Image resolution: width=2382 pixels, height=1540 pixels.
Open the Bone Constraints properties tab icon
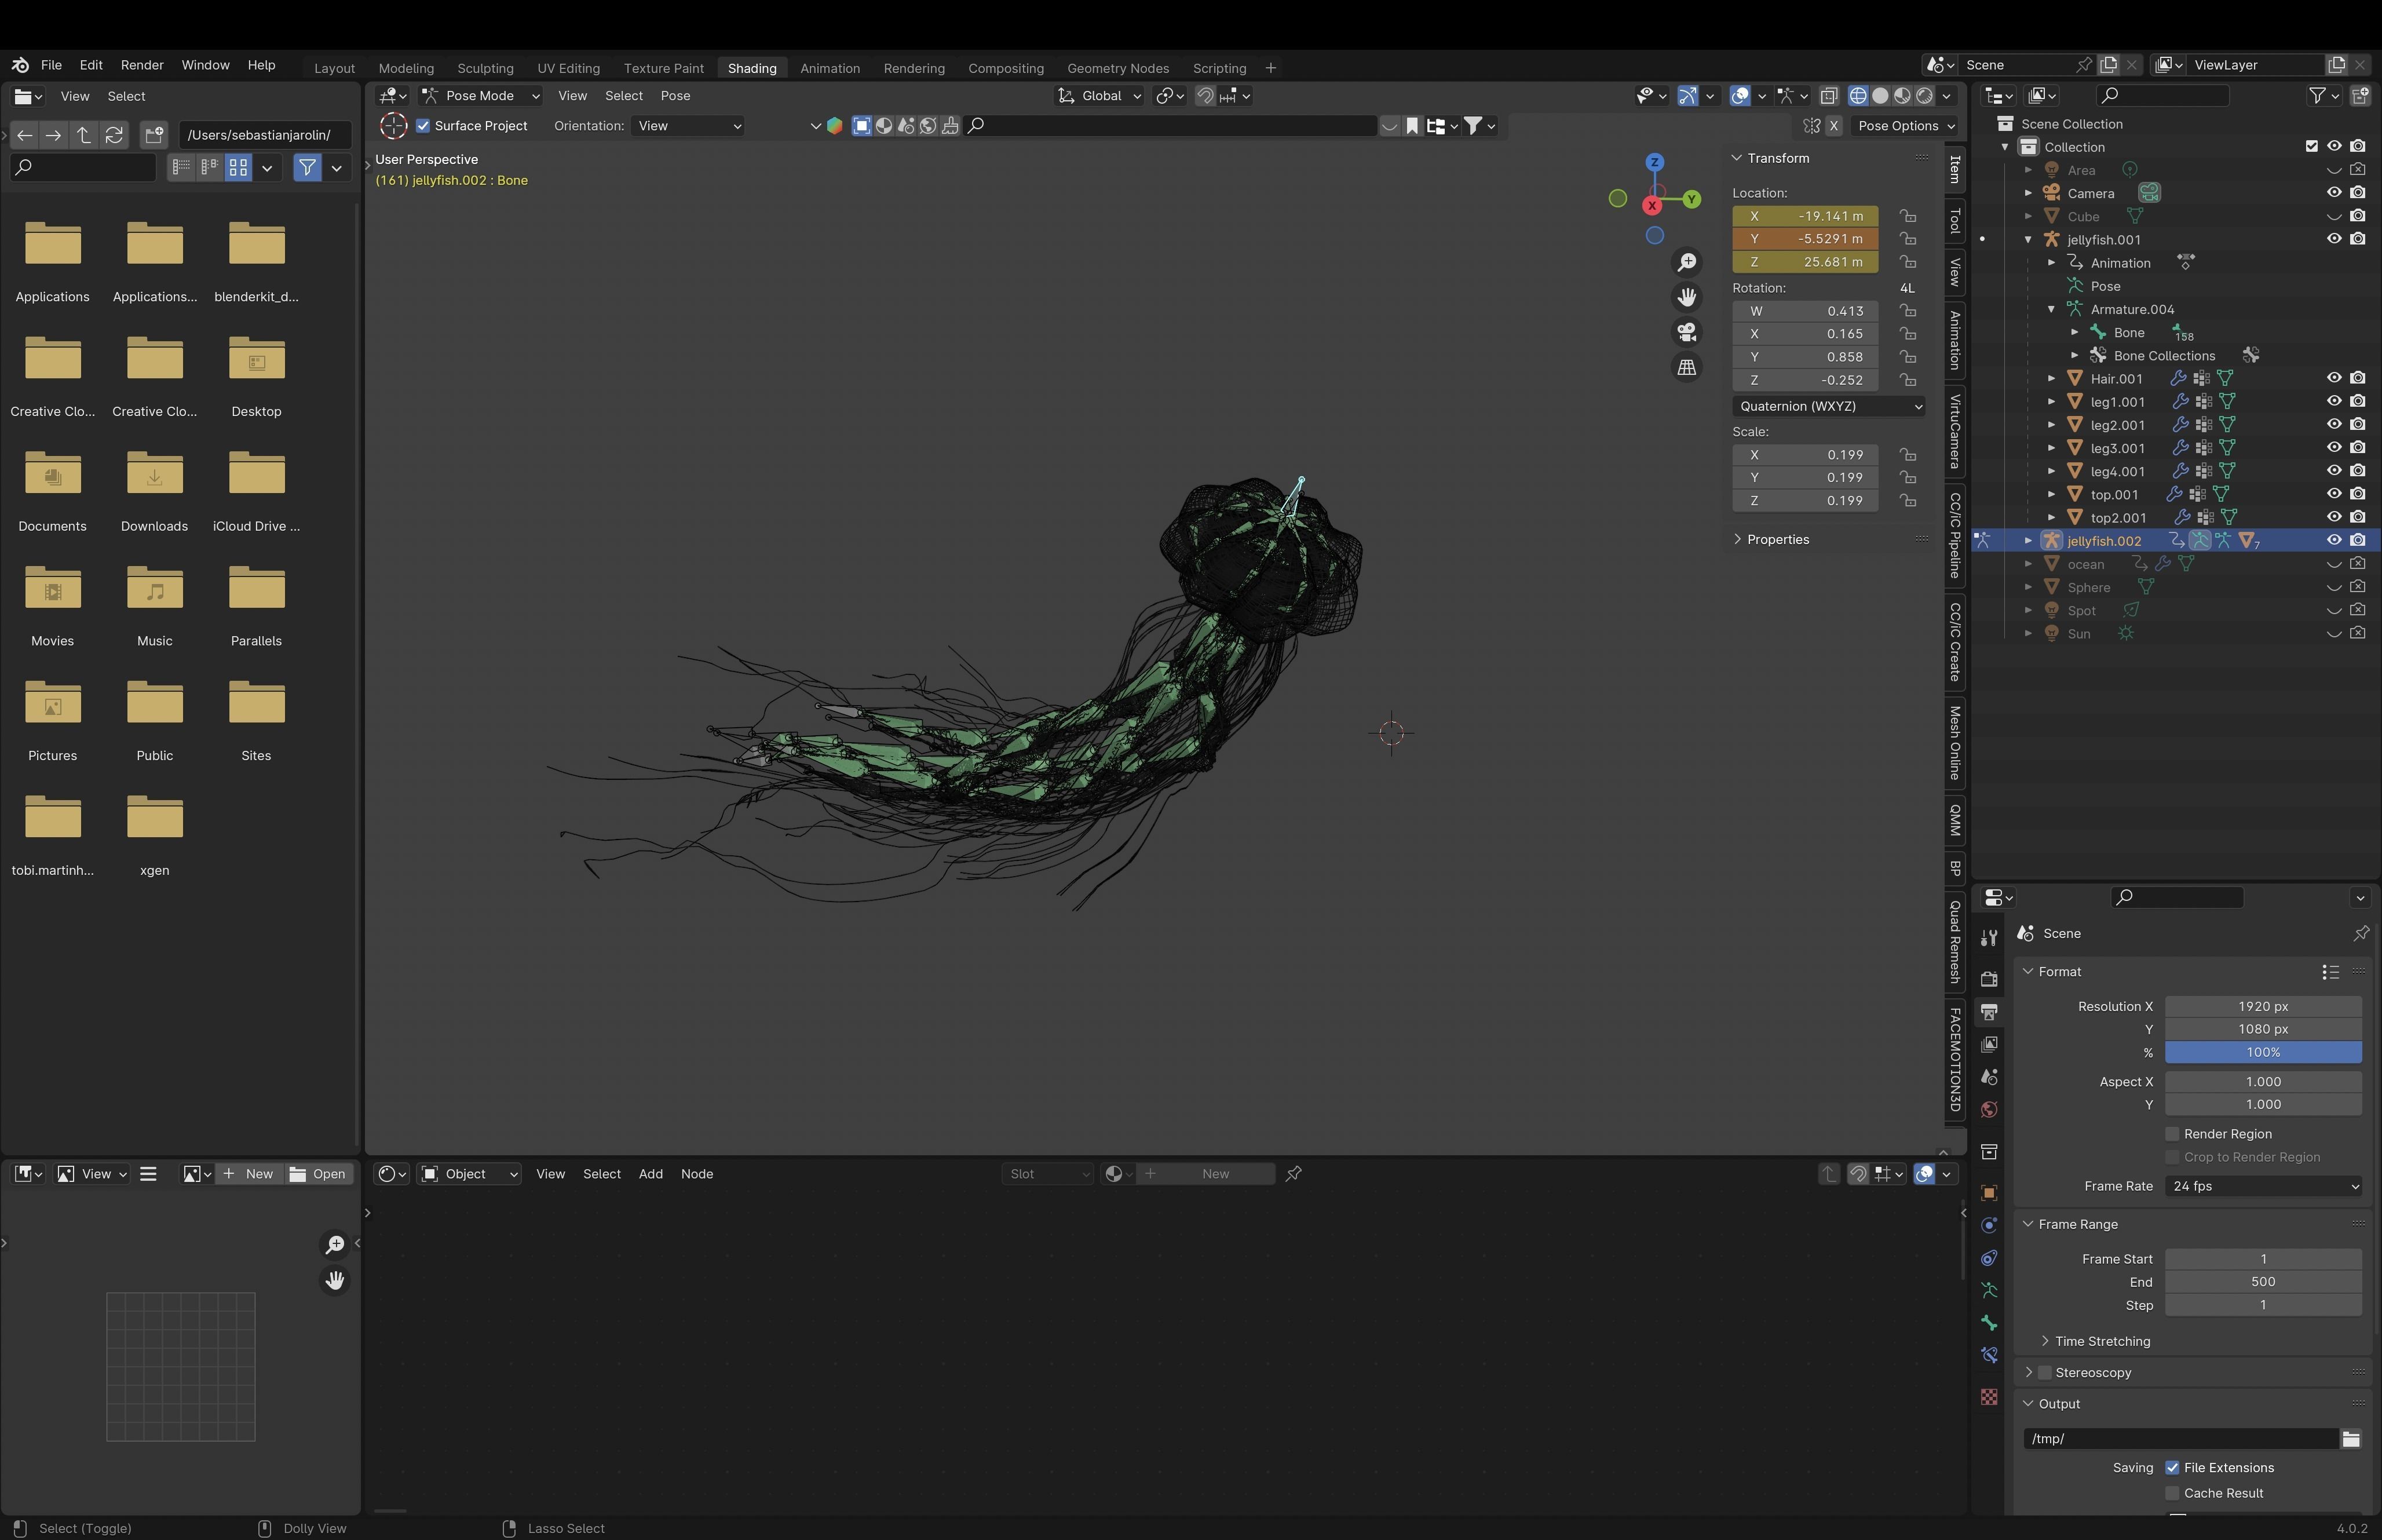point(1989,1356)
